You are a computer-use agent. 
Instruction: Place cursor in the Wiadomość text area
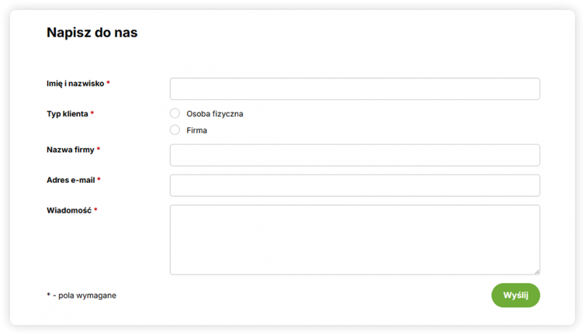coord(355,239)
